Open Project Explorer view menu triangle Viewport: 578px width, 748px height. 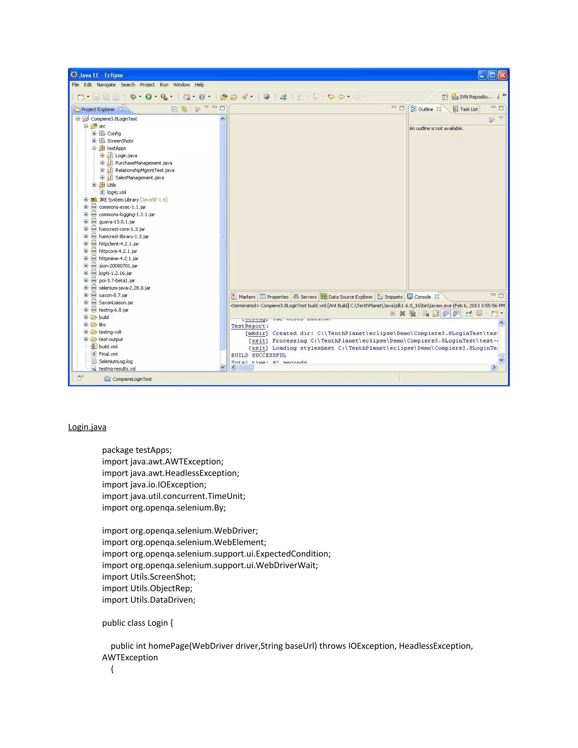click(x=207, y=108)
